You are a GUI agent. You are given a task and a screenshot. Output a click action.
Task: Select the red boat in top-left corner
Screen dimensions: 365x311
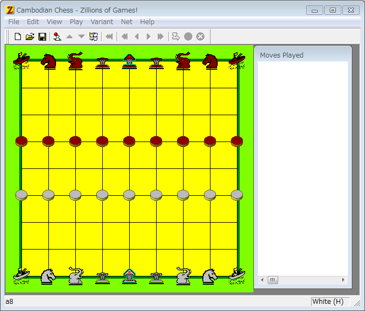click(21, 61)
